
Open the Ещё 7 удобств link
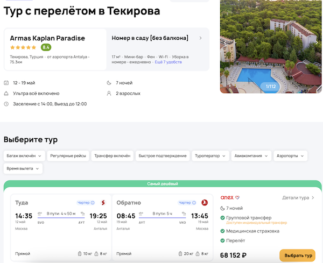pos(168,62)
